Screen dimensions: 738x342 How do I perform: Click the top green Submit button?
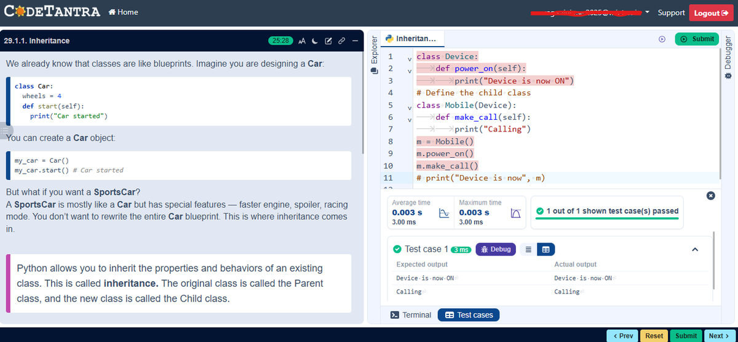pyautogui.click(x=697, y=39)
